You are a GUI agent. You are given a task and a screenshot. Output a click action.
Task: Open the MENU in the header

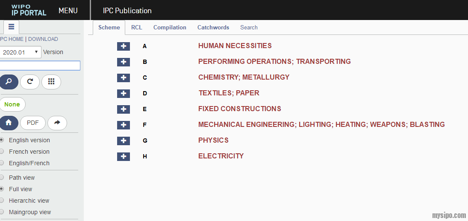tap(68, 11)
